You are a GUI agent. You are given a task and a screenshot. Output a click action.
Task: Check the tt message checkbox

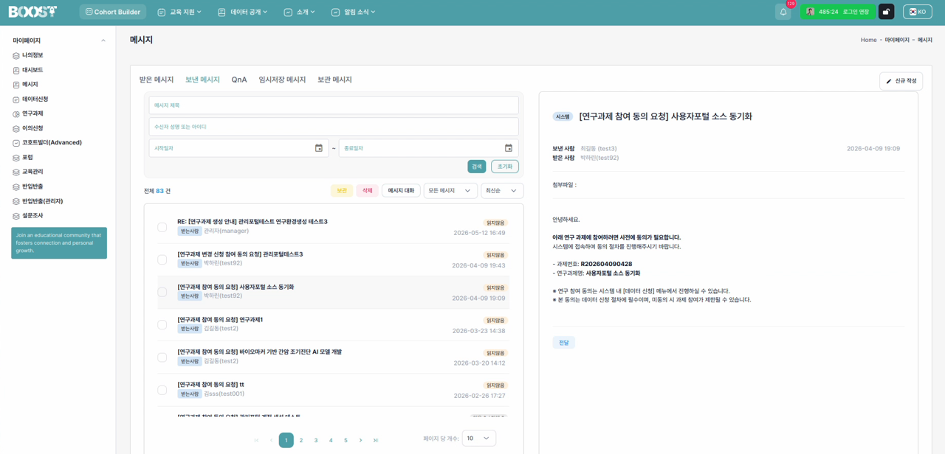tap(162, 390)
